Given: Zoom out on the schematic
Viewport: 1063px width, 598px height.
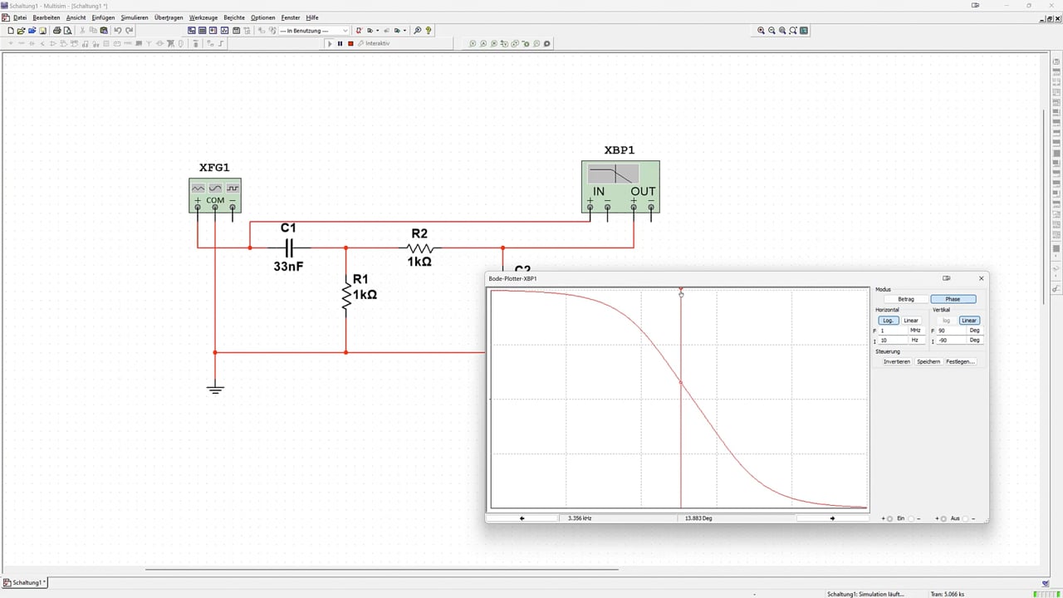Looking at the screenshot, I should 772,31.
